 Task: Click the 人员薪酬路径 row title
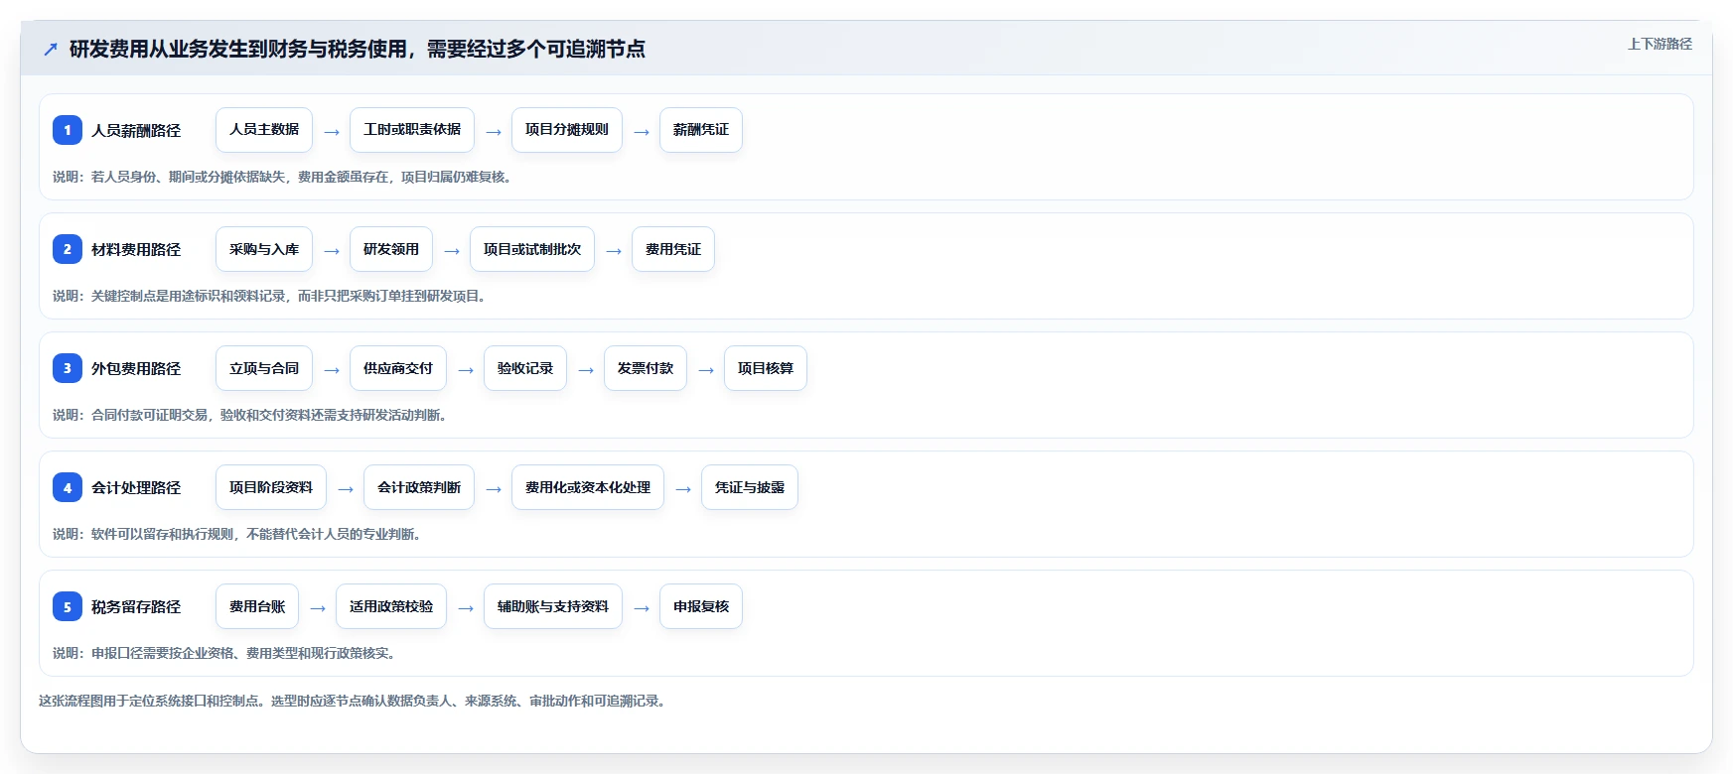136,130
